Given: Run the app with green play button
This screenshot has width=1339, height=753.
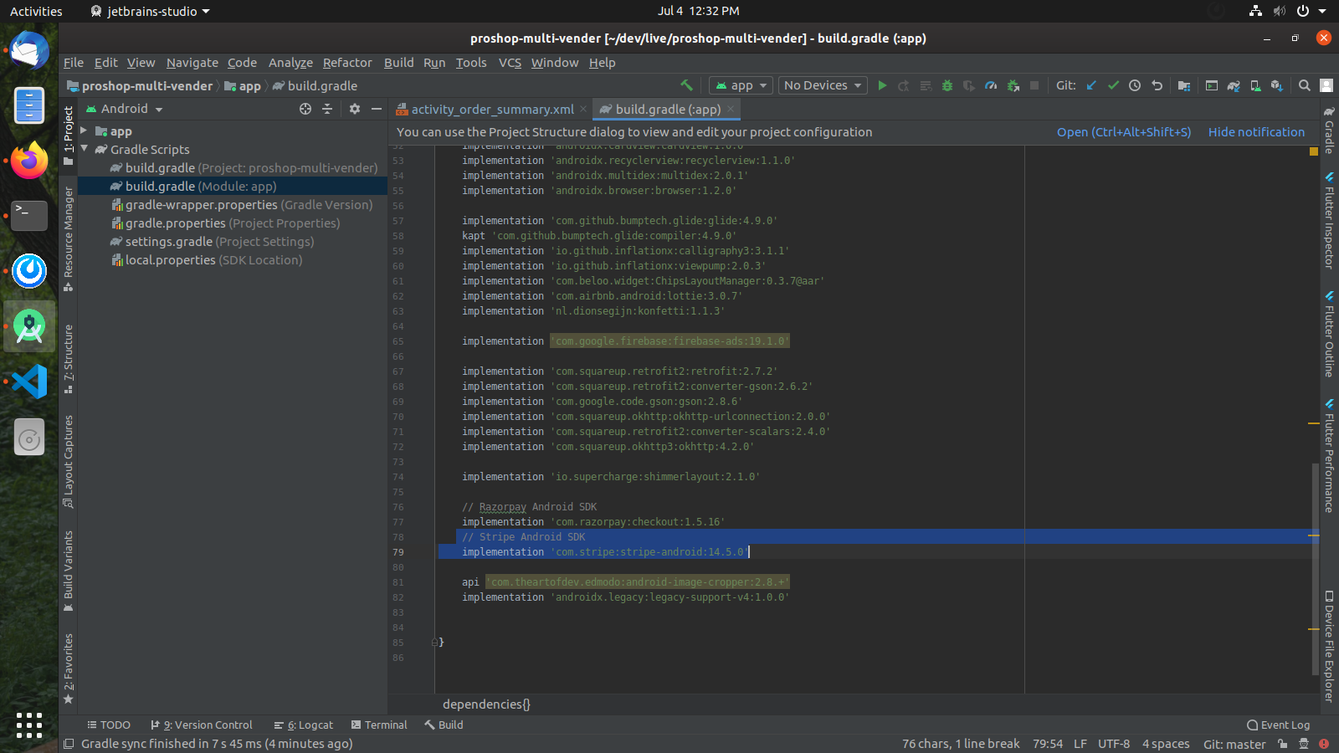Looking at the screenshot, I should pos(882,85).
